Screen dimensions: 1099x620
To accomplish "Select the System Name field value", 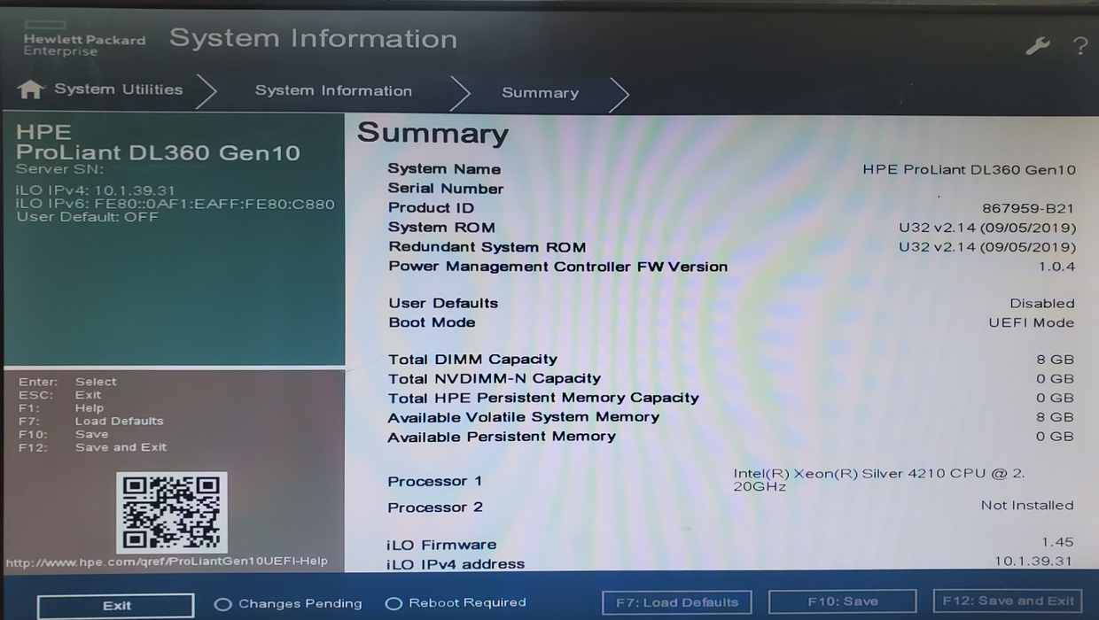I will [x=970, y=169].
